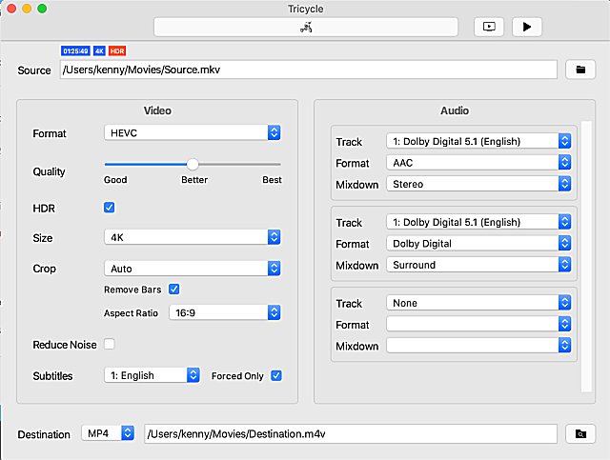
Task: Open the video Format HEVC dropdown
Action: pos(193,133)
